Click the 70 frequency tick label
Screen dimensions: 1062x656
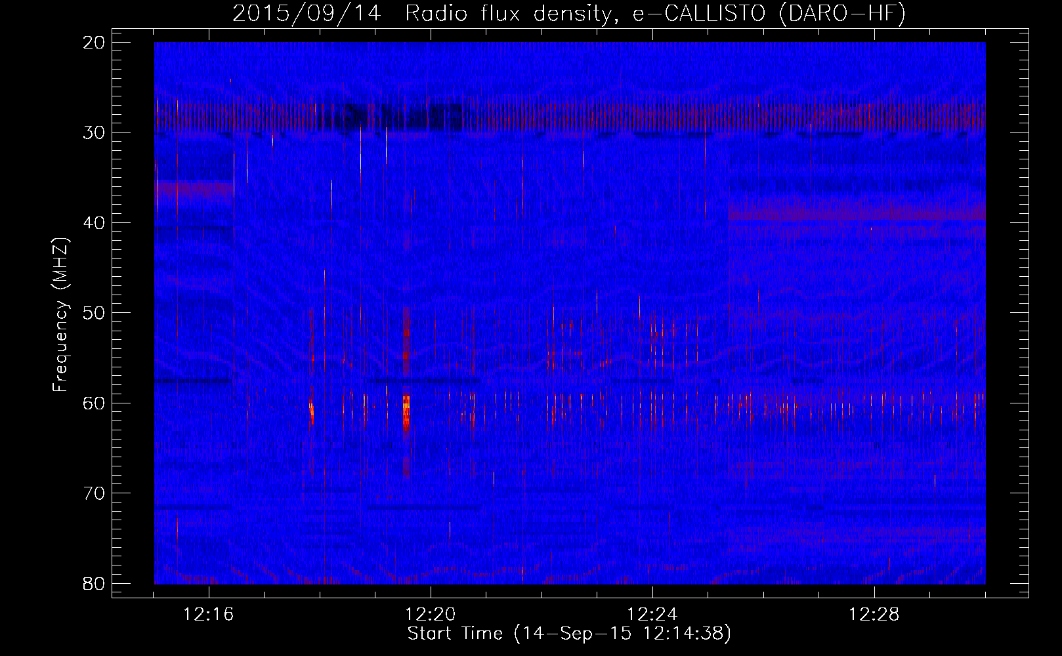point(95,493)
